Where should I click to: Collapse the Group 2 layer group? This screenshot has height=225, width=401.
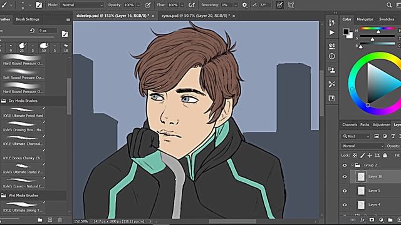coord(352,165)
